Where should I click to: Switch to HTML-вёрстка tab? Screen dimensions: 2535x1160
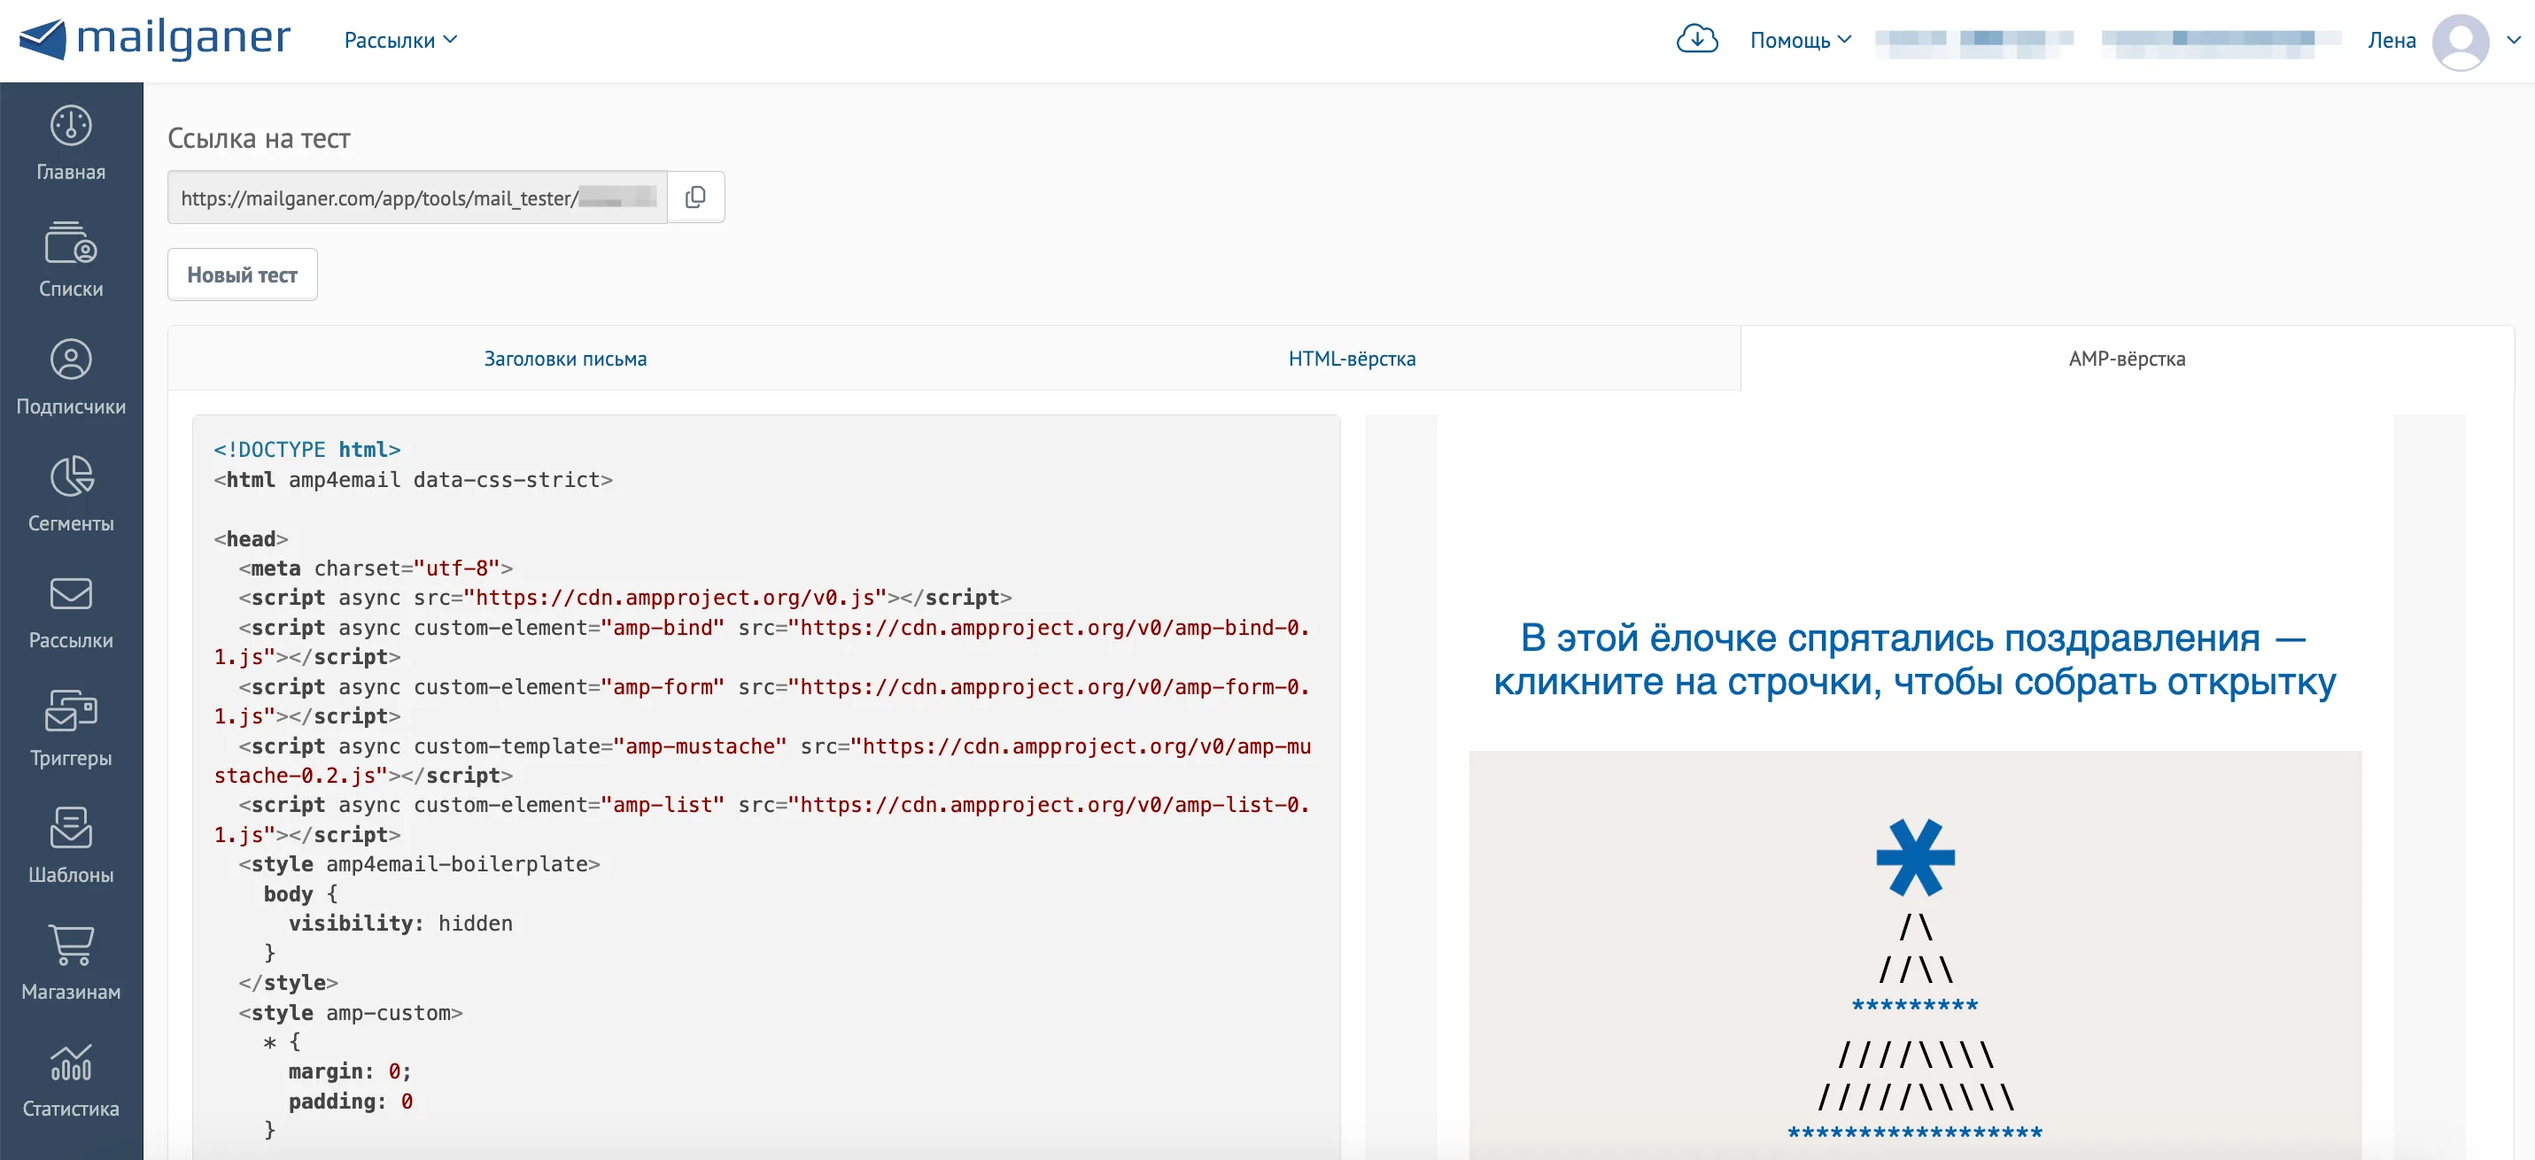pos(1351,360)
